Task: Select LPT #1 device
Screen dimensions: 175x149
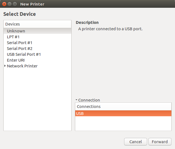Action: click(13, 37)
